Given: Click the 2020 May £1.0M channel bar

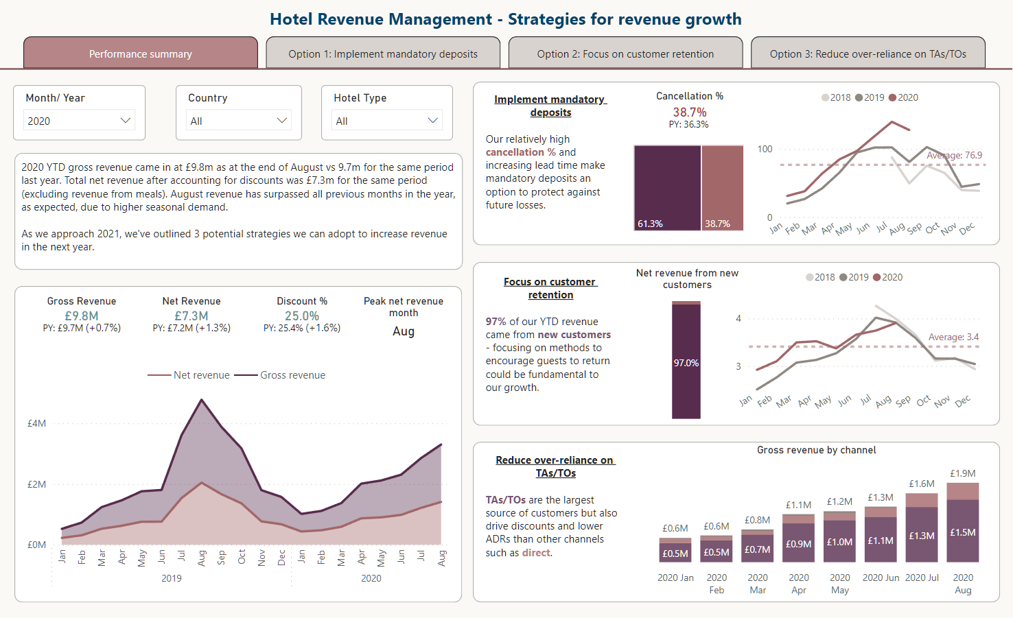Looking at the screenshot, I should pos(839,541).
